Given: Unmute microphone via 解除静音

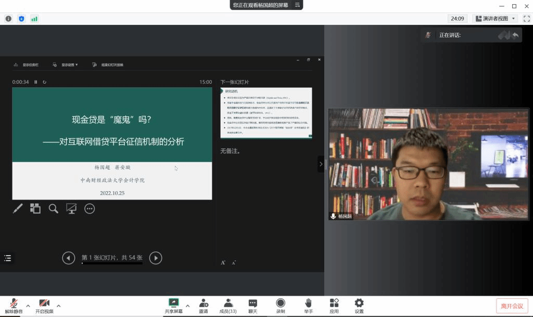Looking at the screenshot, I should point(14,303).
